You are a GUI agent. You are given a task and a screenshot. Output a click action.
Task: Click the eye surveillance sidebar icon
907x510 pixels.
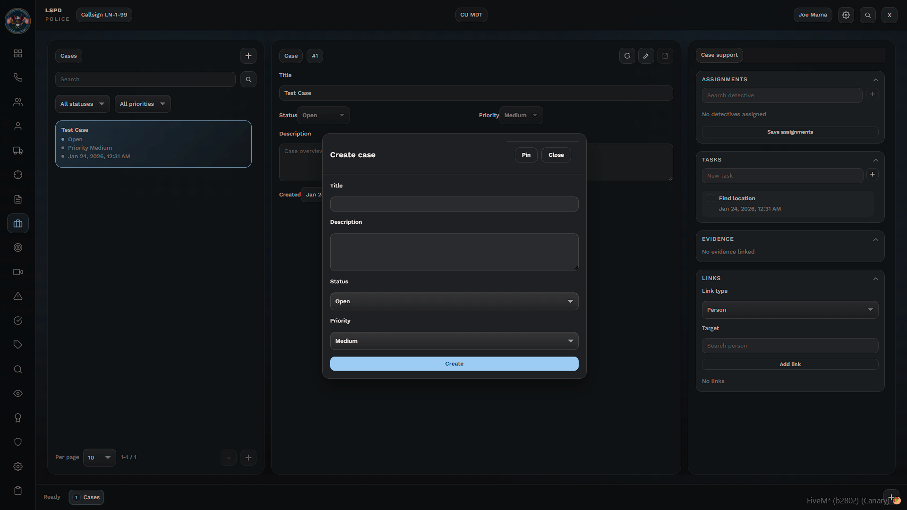tap(18, 393)
